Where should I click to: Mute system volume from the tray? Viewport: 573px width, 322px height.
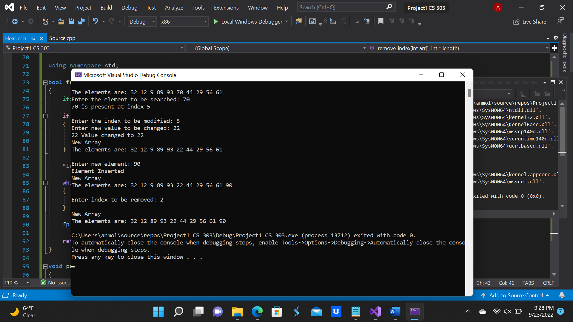point(508,311)
